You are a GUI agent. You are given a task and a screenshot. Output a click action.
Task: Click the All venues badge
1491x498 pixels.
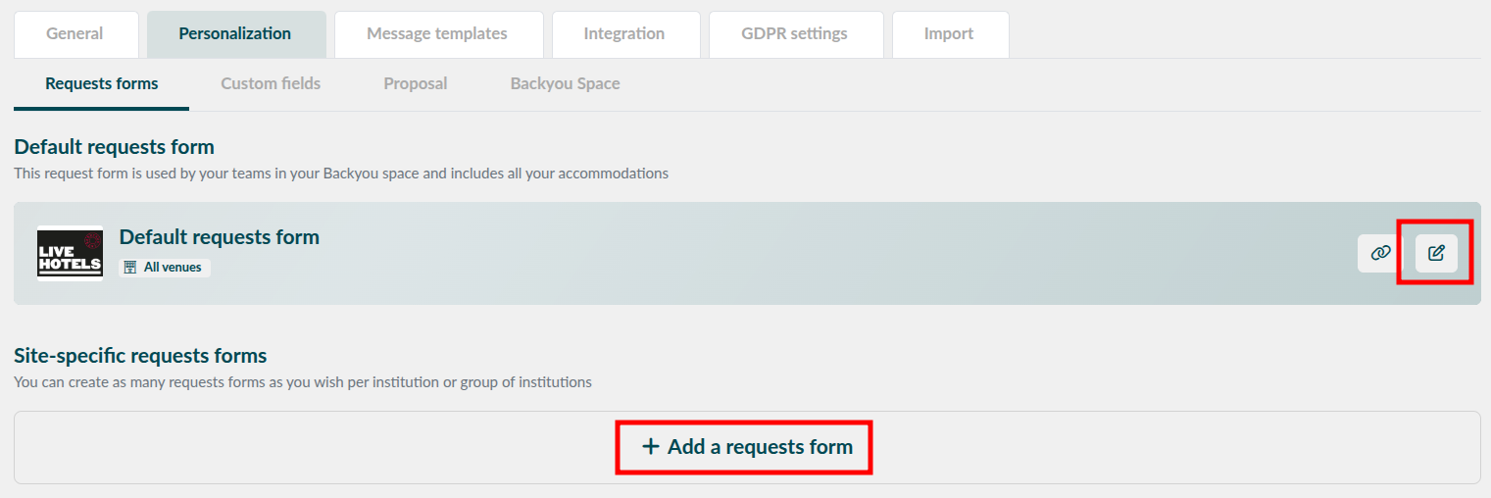(165, 267)
